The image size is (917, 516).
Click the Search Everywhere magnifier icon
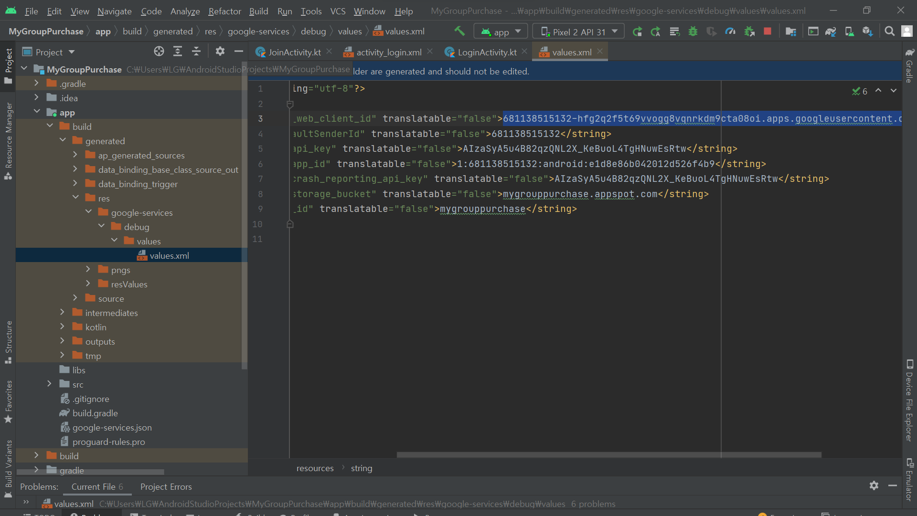889,32
